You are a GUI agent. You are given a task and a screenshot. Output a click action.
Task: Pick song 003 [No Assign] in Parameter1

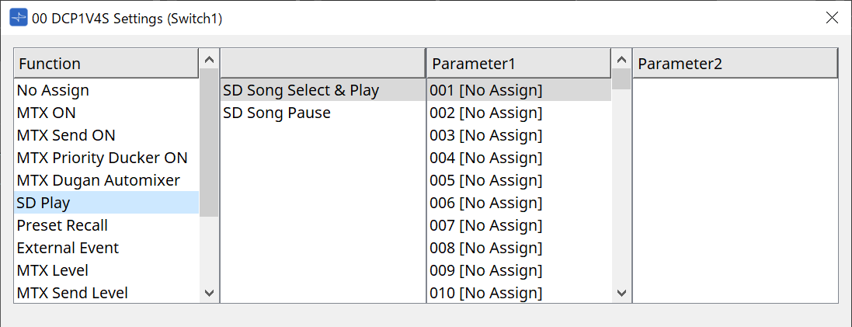click(485, 135)
